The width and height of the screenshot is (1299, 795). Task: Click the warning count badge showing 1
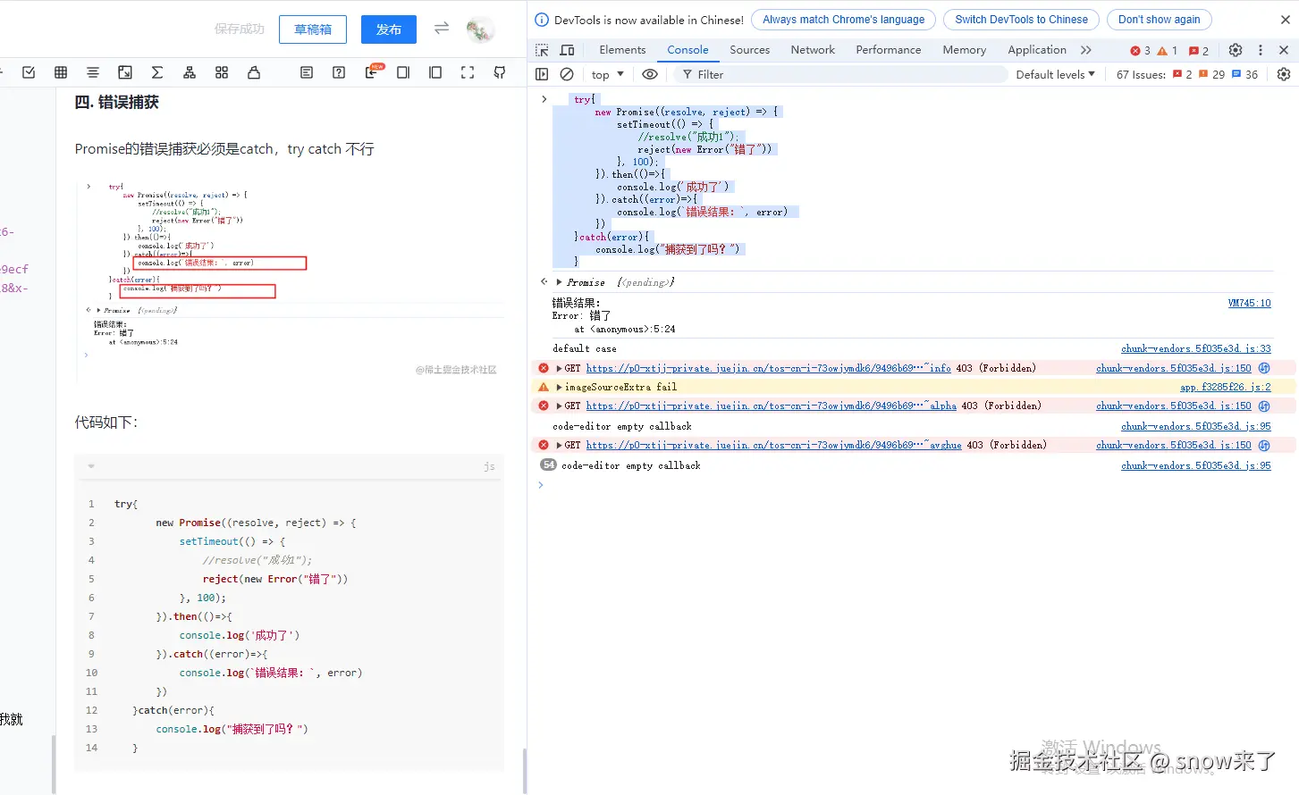click(1168, 51)
